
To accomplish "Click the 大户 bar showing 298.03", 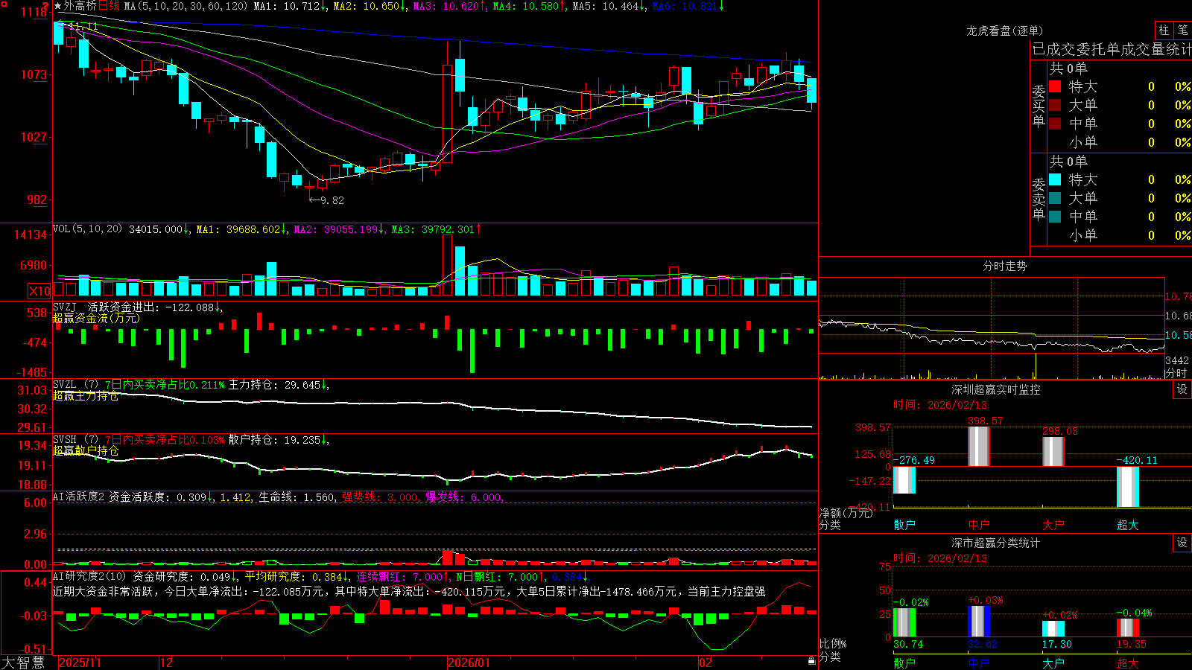I will pyautogui.click(x=1053, y=452).
